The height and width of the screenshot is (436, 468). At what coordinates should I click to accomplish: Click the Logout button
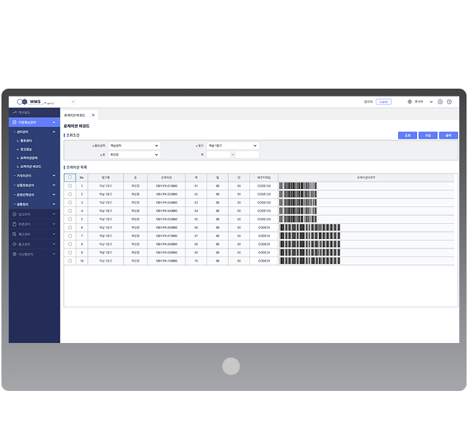384,102
